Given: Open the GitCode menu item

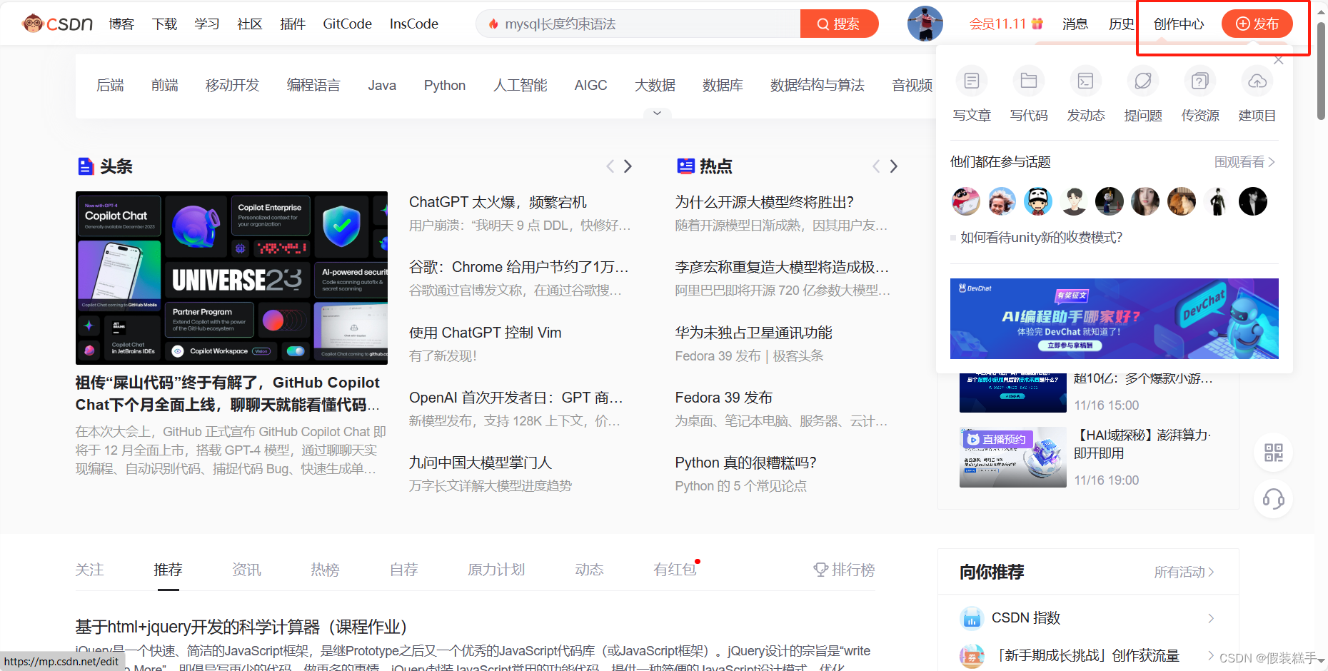Looking at the screenshot, I should tap(347, 24).
